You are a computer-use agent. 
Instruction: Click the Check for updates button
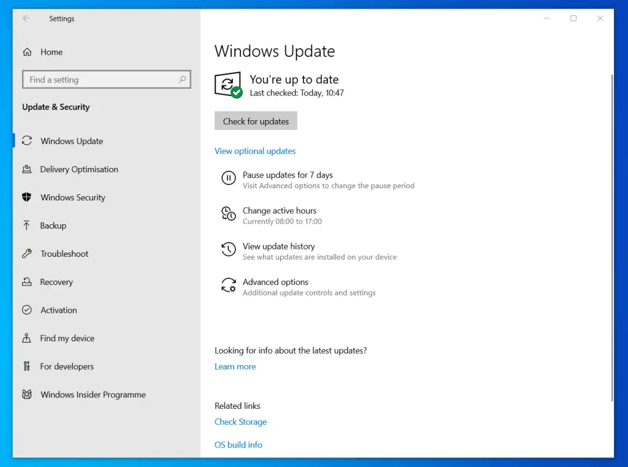[x=256, y=121]
